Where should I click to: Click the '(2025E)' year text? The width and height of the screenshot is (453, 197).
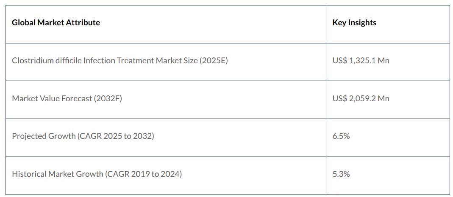point(213,61)
